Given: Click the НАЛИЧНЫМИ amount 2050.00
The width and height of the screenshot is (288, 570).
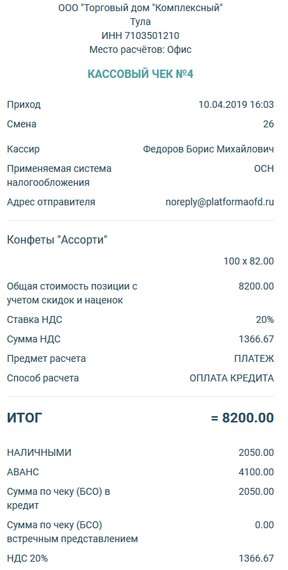Looking at the screenshot, I should click(256, 452).
